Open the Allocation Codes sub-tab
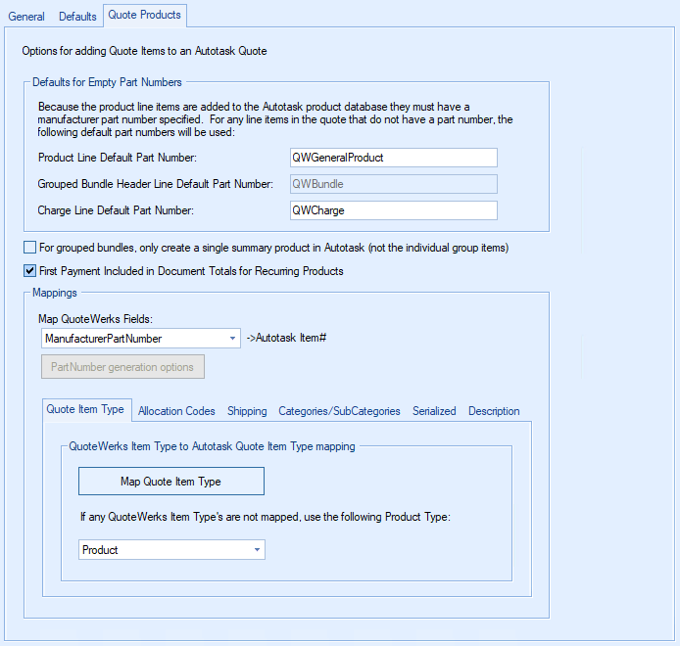The image size is (680, 646). [x=176, y=411]
